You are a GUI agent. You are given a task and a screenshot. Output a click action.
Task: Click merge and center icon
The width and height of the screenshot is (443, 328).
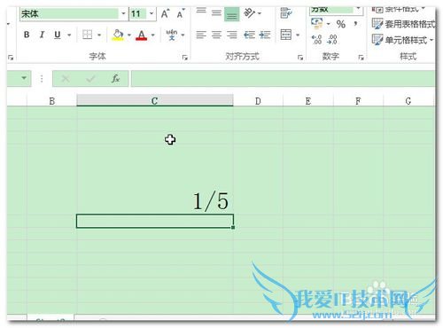click(286, 35)
